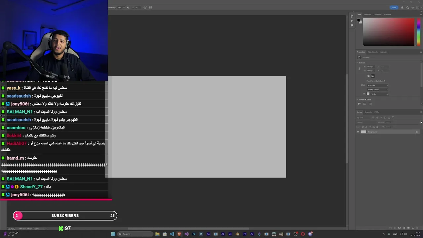
Task: Click the blue Share button
Action: click(394, 8)
